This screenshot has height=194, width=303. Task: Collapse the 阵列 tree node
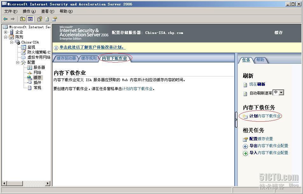pyautogui.click(x=6, y=37)
